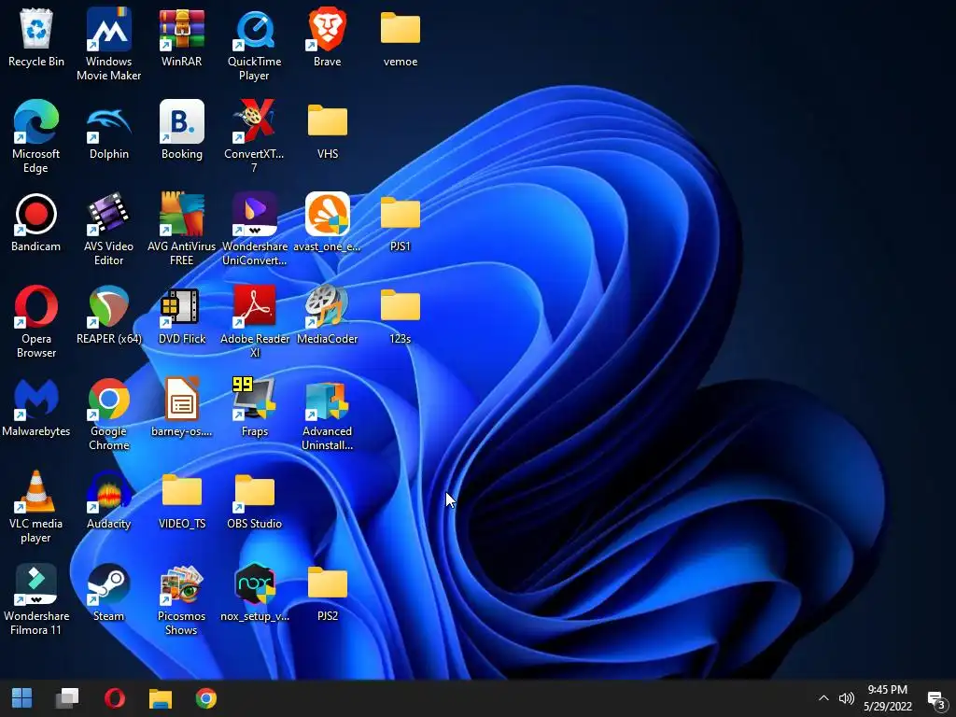Select the DVD Flick shortcut

pos(182,316)
